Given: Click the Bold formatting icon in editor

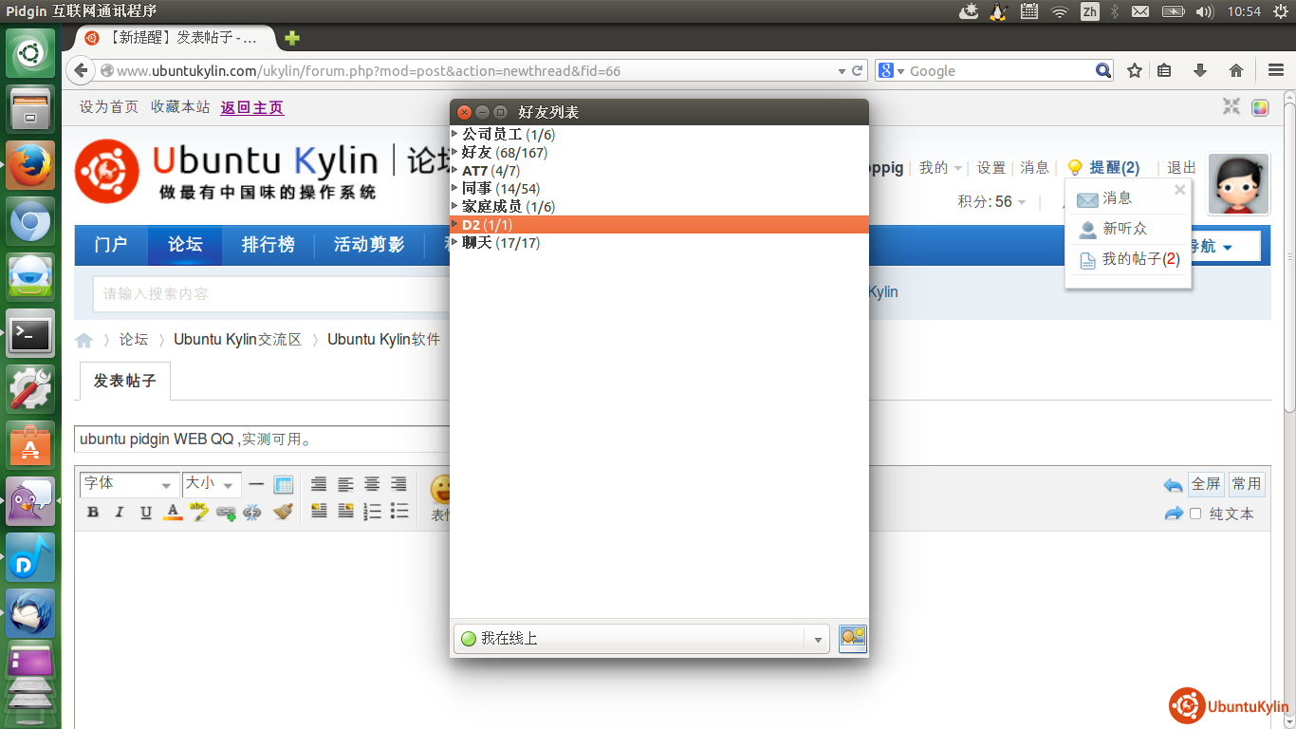Looking at the screenshot, I should click(x=93, y=513).
